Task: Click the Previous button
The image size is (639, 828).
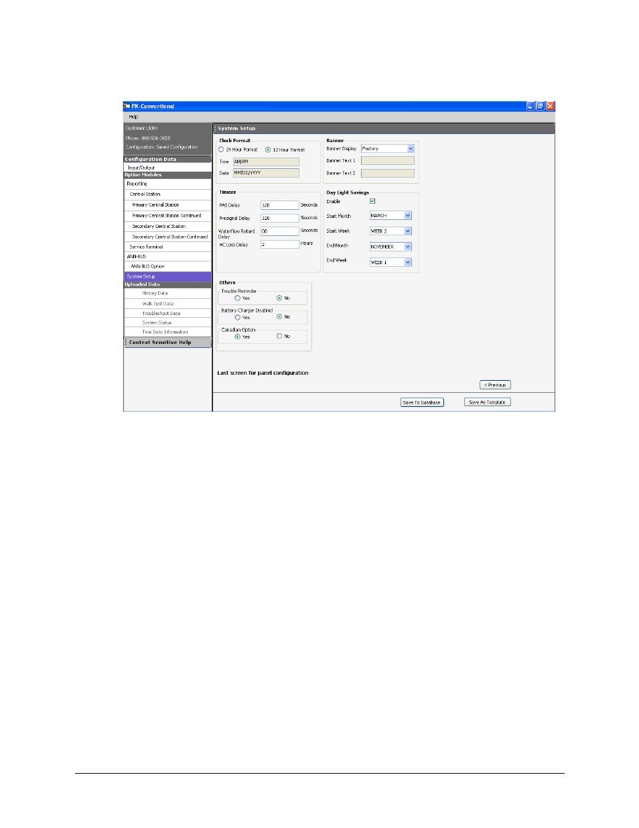Action: pyautogui.click(x=495, y=385)
